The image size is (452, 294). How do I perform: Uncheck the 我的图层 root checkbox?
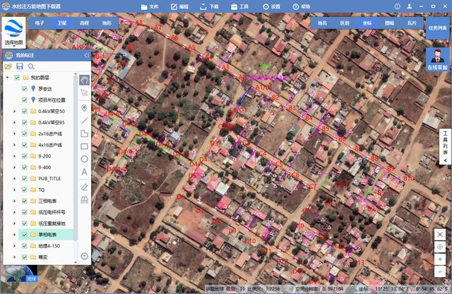click(17, 78)
